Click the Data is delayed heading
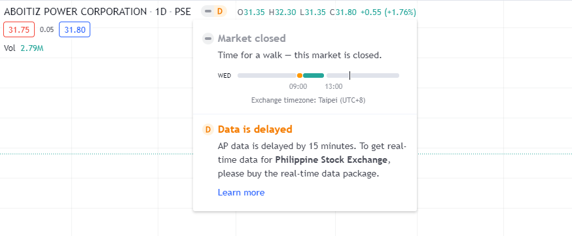 (255, 129)
